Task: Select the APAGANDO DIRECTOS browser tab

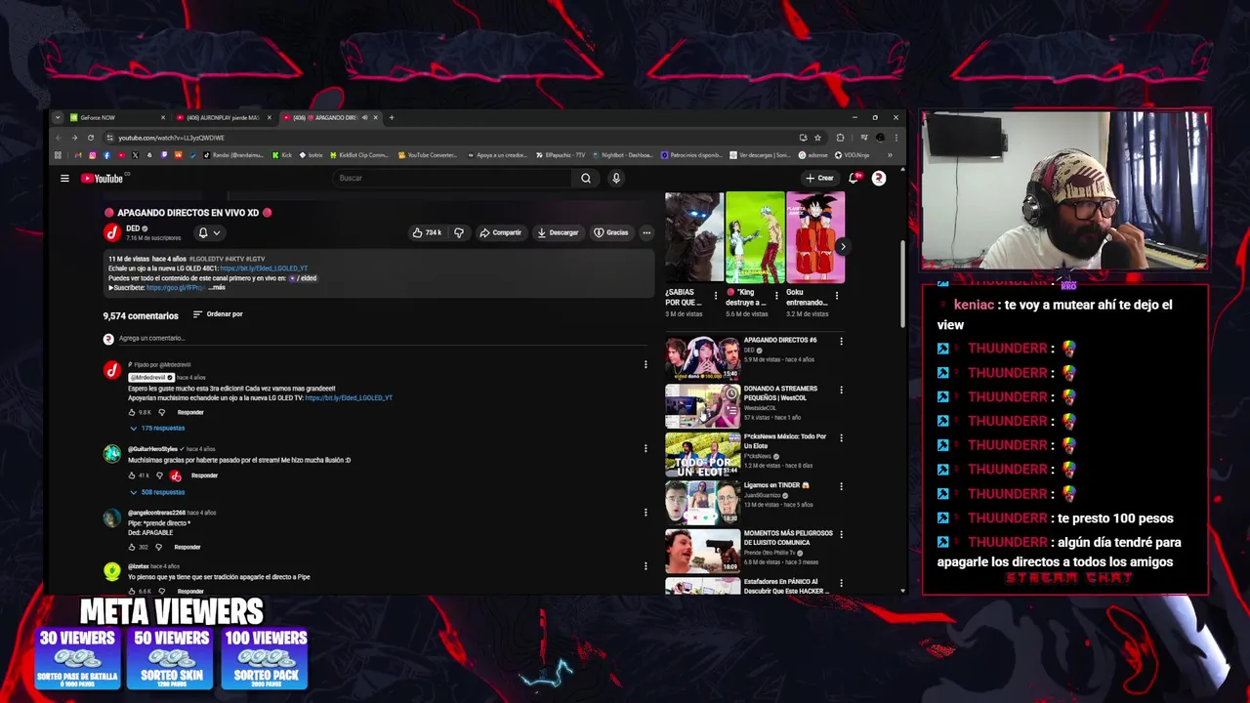Action: click(330, 118)
